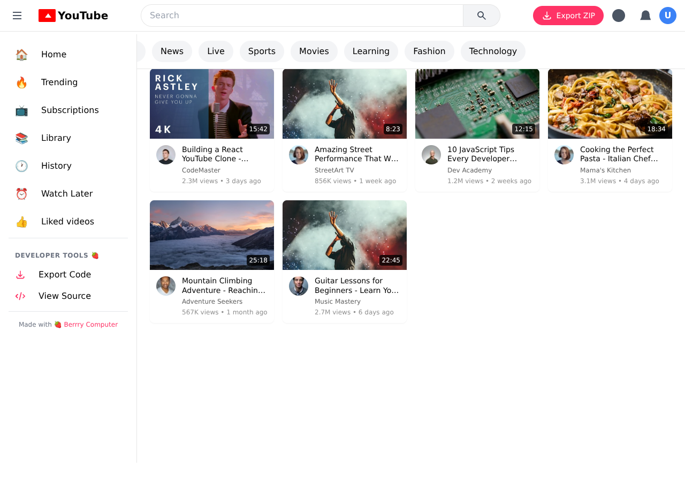
Task: Select the News category chip
Action: pyautogui.click(x=171, y=51)
